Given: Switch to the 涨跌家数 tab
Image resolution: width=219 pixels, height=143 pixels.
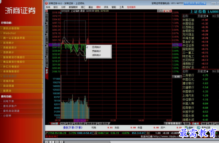Looking at the screenshot, I should 92,124.
